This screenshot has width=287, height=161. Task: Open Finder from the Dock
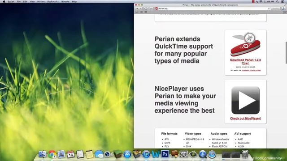click(x=43, y=154)
